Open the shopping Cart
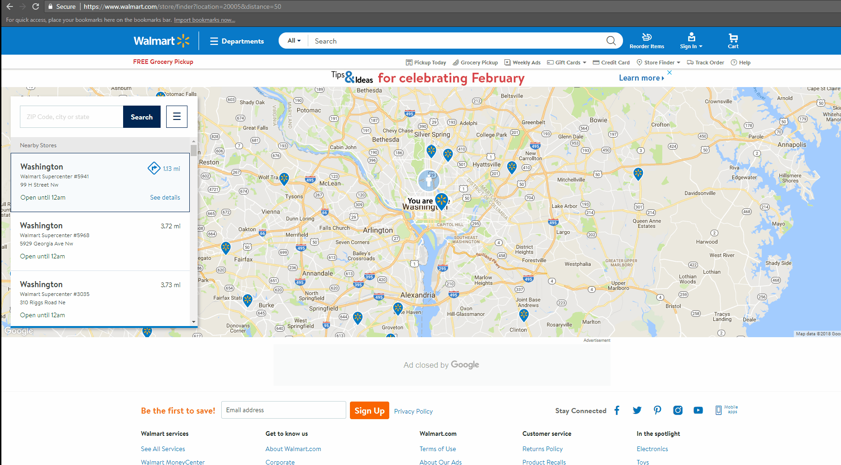The width and height of the screenshot is (841, 465). click(x=733, y=41)
